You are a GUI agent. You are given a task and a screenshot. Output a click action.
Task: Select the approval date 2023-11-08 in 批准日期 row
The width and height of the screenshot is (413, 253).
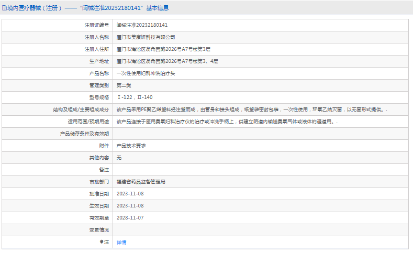(130, 194)
